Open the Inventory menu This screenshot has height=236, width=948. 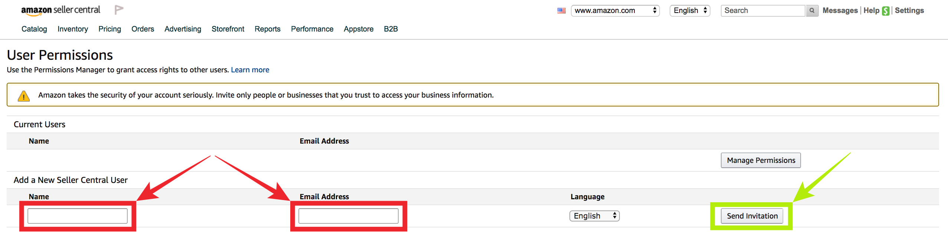(x=73, y=29)
